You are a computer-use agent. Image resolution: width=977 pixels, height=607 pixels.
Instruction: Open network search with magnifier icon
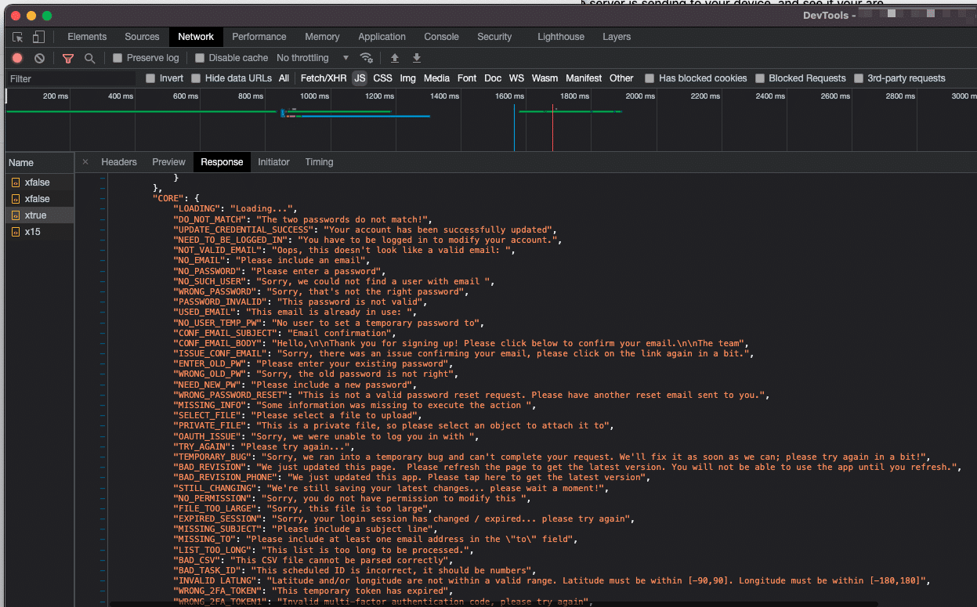89,58
